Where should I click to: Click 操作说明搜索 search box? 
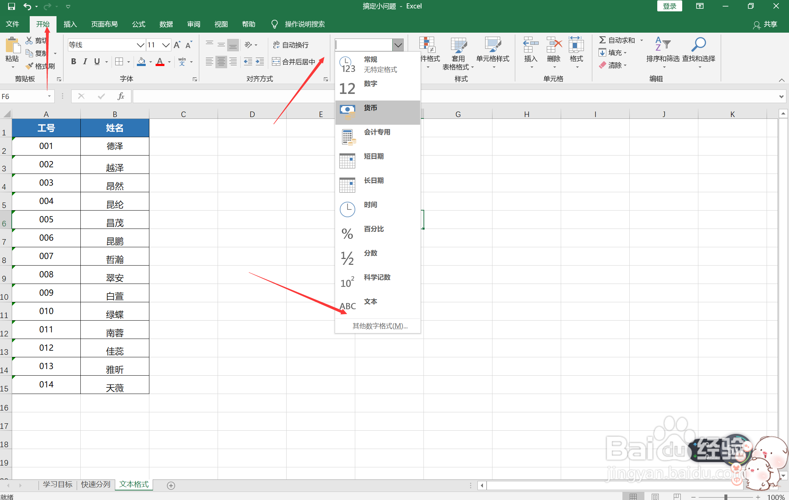pos(305,24)
